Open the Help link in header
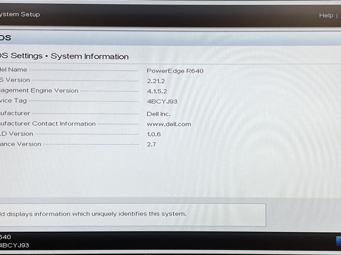341x255 pixels. tap(326, 15)
